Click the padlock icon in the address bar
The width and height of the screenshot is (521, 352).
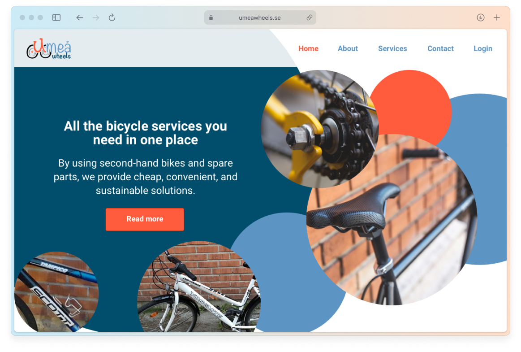click(x=211, y=17)
